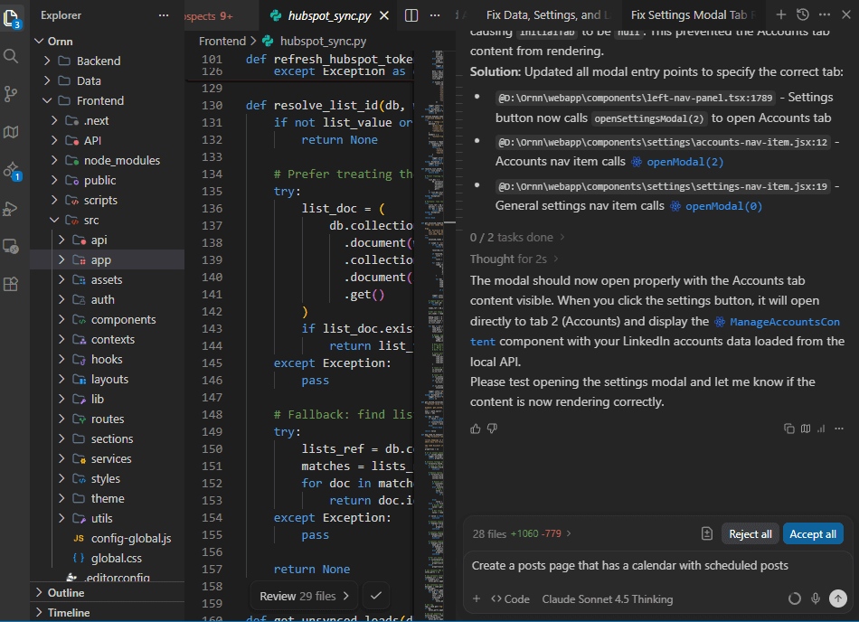
Task: Open the Extensions view in activity bar
Action: coord(11,284)
